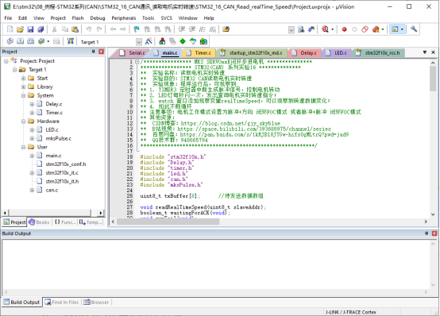Open the Pack Installer icon
This screenshot has width=440, height=316.
tap(203, 41)
